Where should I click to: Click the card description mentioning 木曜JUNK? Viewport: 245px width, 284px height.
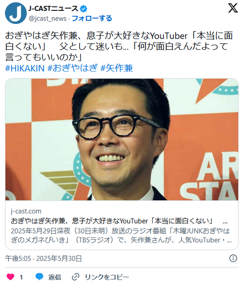[x=121, y=235]
